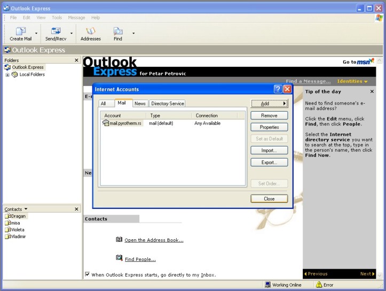The image size is (386, 291).
Task: Expand the Local Folders tree node
Action: 7,75
